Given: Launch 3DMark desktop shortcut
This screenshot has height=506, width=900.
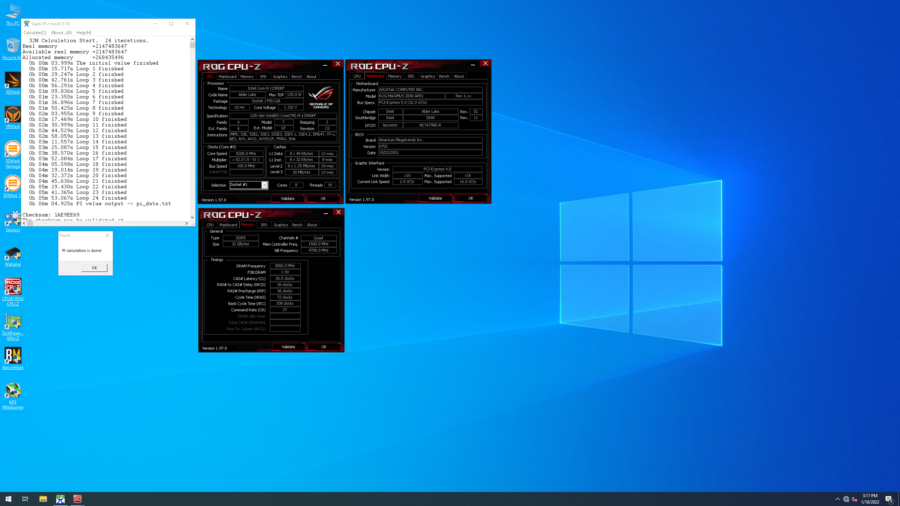Looking at the screenshot, I should 13,83.
